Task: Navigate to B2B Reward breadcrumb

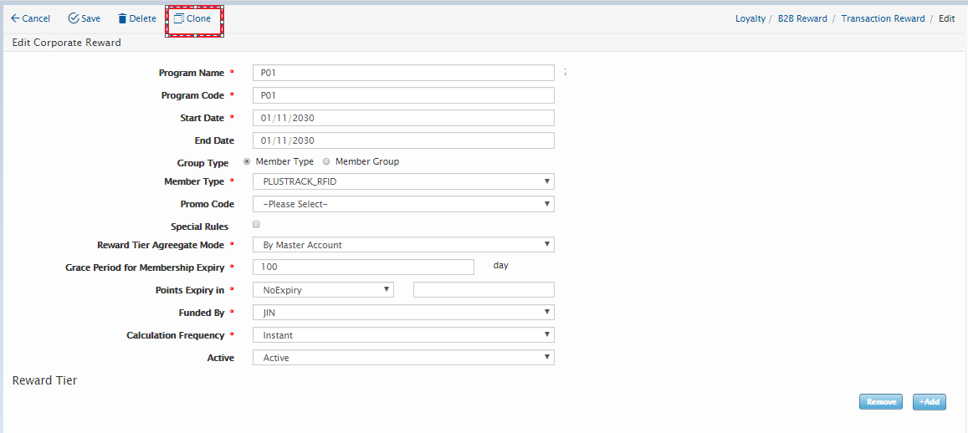Action: click(802, 18)
